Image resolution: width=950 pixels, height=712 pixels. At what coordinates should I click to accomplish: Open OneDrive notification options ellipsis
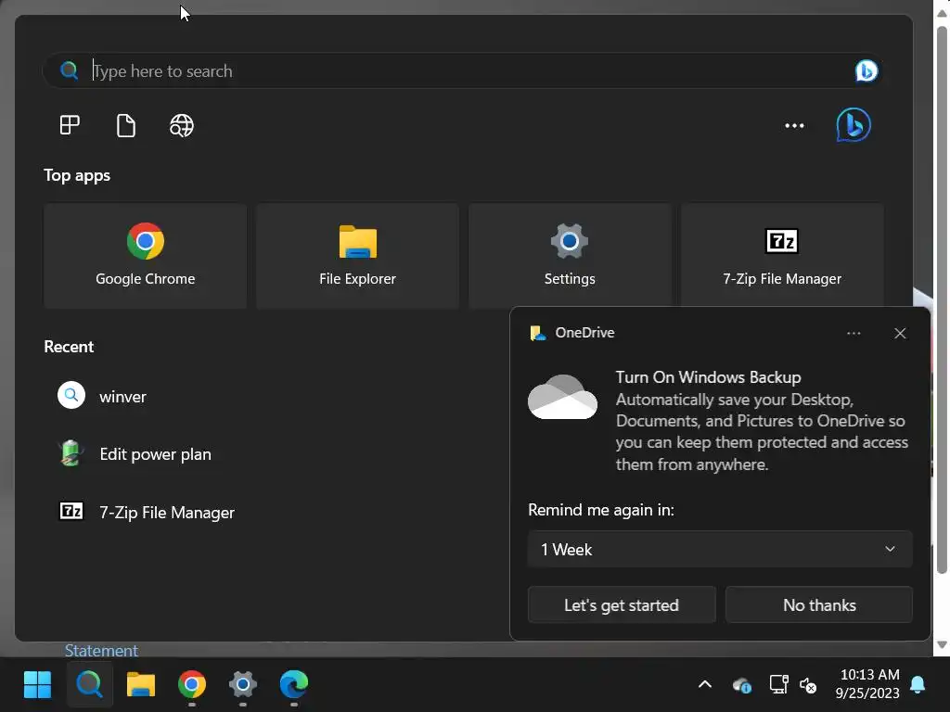[854, 333]
